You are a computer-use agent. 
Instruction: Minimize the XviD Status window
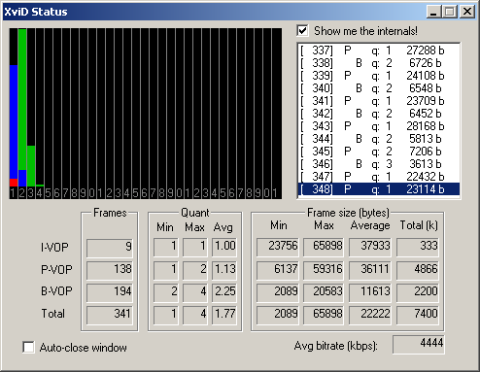tap(433, 12)
